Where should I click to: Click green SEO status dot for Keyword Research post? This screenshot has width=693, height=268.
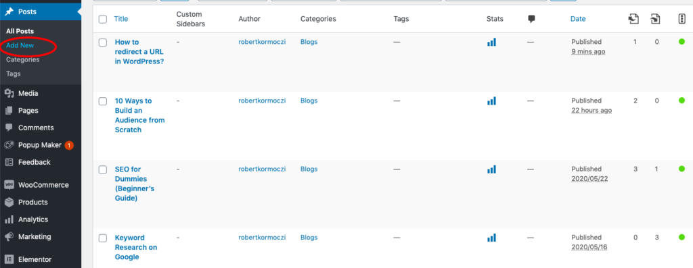point(681,238)
